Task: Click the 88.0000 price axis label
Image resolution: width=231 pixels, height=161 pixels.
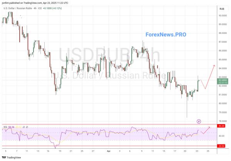Action: 223,33
